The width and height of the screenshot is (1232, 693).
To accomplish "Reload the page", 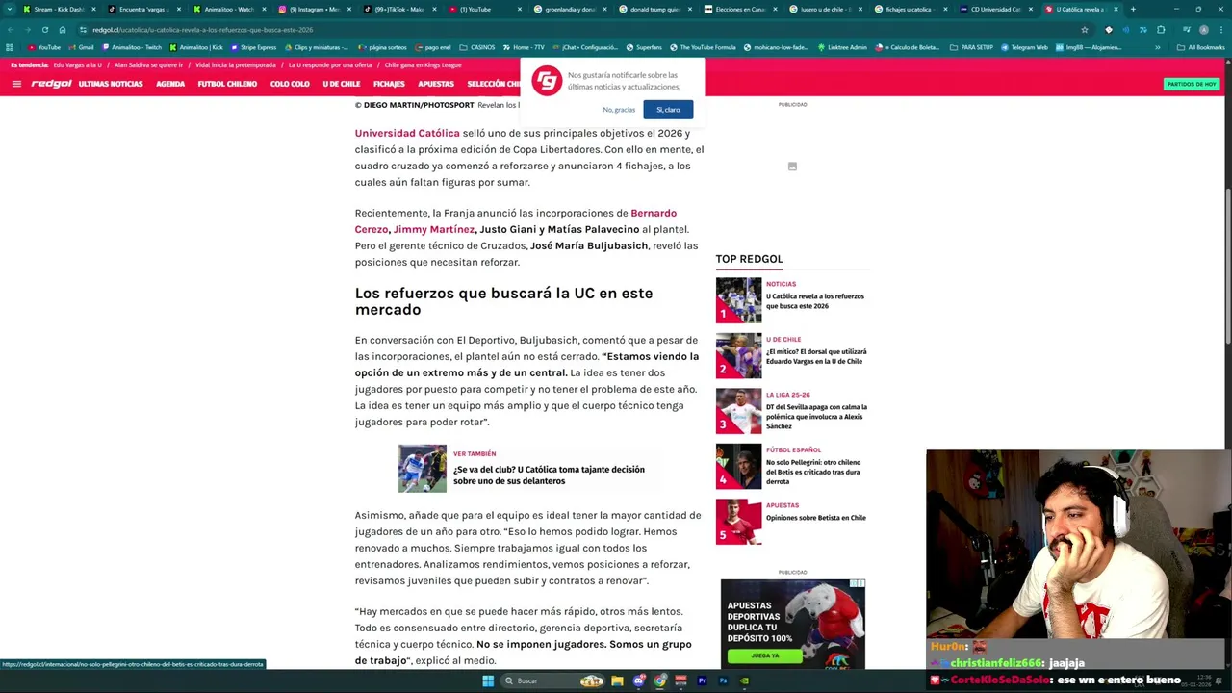I will click(x=44, y=30).
